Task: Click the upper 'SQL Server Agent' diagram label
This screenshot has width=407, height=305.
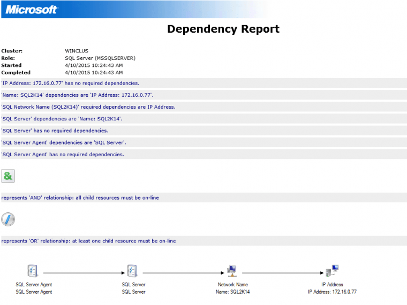Action: pos(34,285)
